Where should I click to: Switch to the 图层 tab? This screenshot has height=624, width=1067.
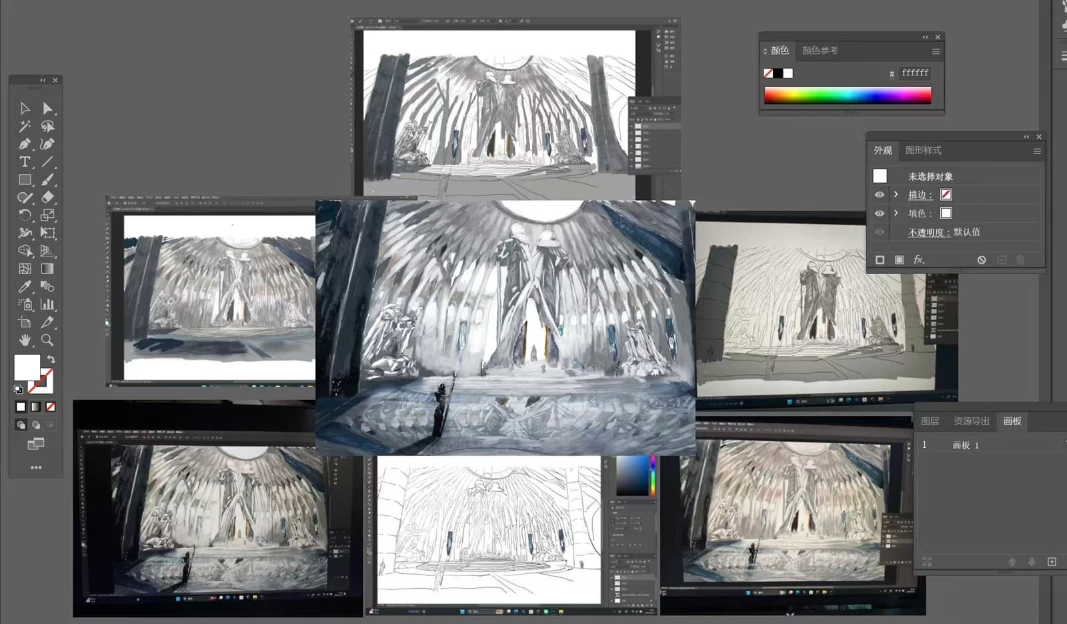tap(930, 421)
